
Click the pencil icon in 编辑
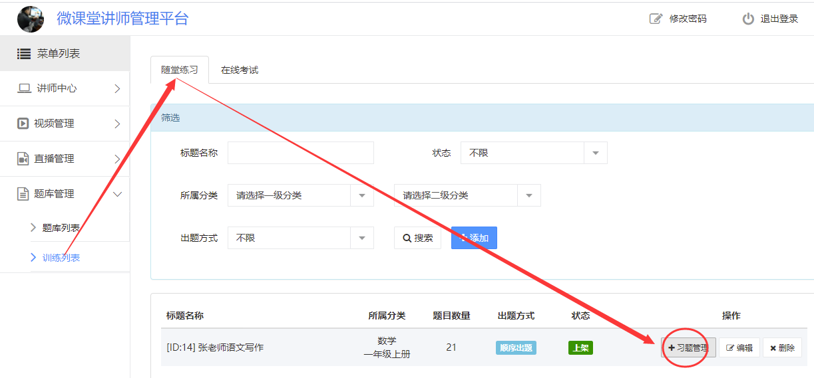(730, 347)
